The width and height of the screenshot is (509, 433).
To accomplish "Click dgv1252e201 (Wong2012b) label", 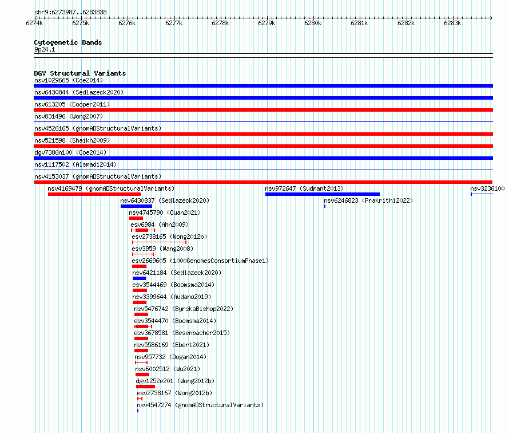I will click(175, 381).
